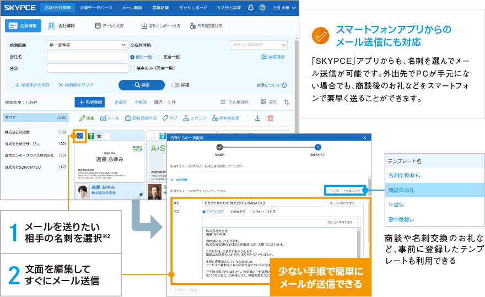Click the 名前 input field
The height and width of the screenshot is (297, 485).
[x=88, y=68]
